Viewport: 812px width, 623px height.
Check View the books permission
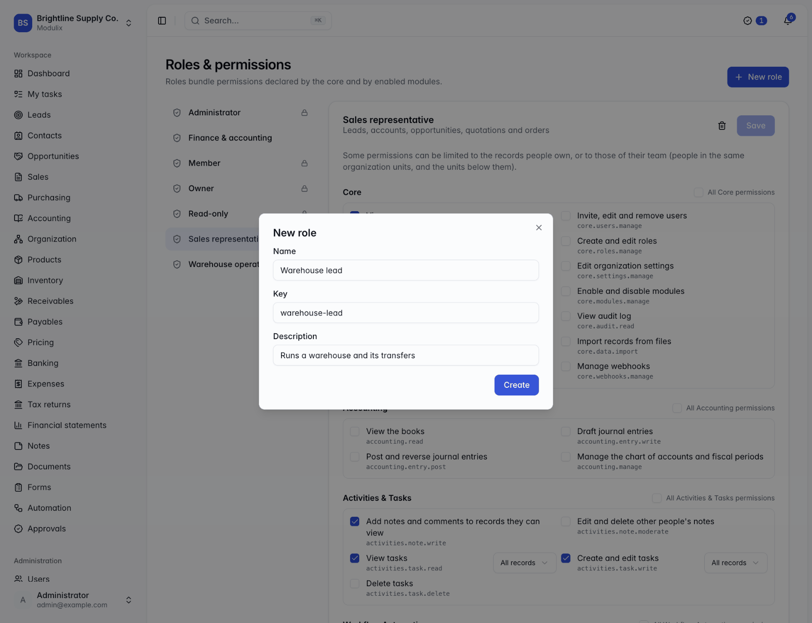tap(355, 431)
